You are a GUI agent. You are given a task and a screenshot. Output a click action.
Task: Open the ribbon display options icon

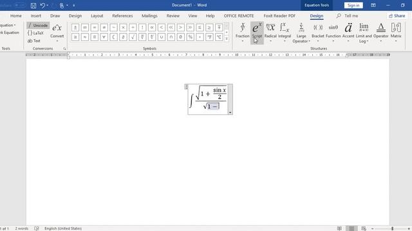pos(373,5)
